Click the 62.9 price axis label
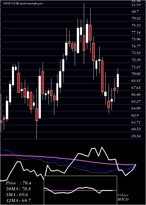 point(135,115)
